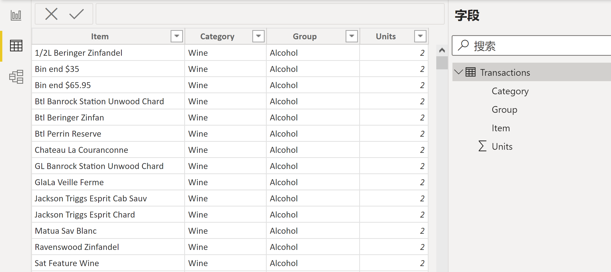The image size is (611, 272).
Task: Click the sigma icon beside Units
Action: (x=483, y=146)
